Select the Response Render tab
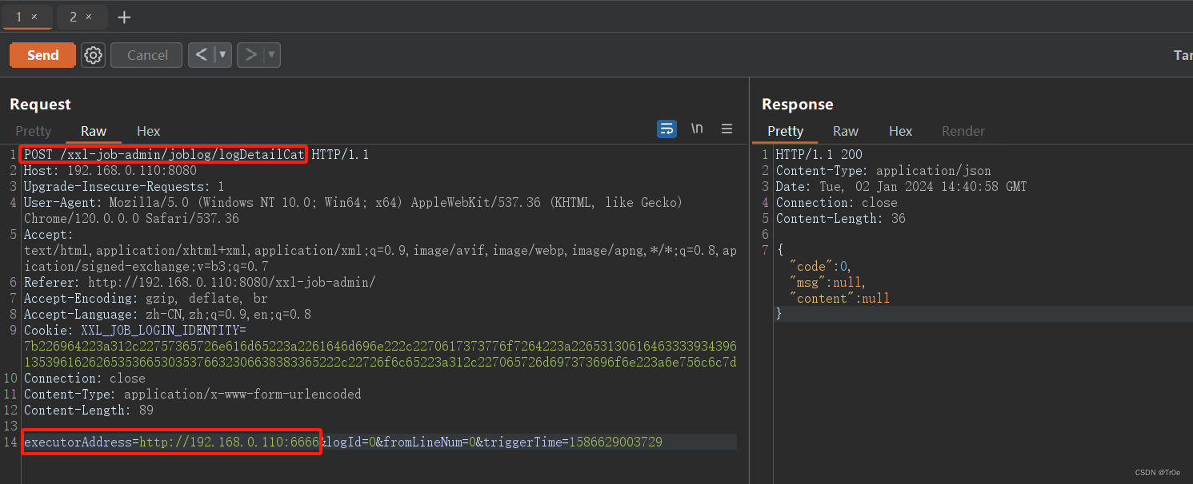Viewport: 1193px width, 484px height. (963, 131)
